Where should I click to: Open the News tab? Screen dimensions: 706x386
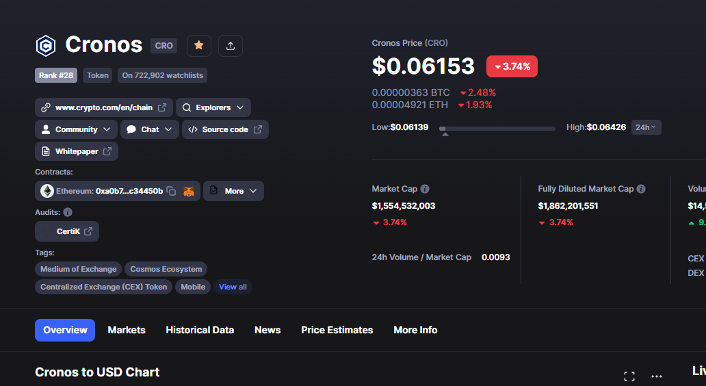point(267,330)
